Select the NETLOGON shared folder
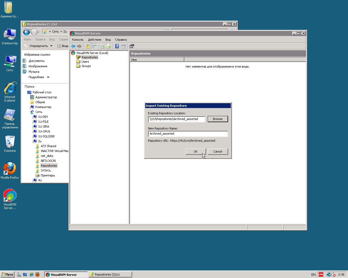Viewport: 348px width, 278px height. [x=48, y=161]
